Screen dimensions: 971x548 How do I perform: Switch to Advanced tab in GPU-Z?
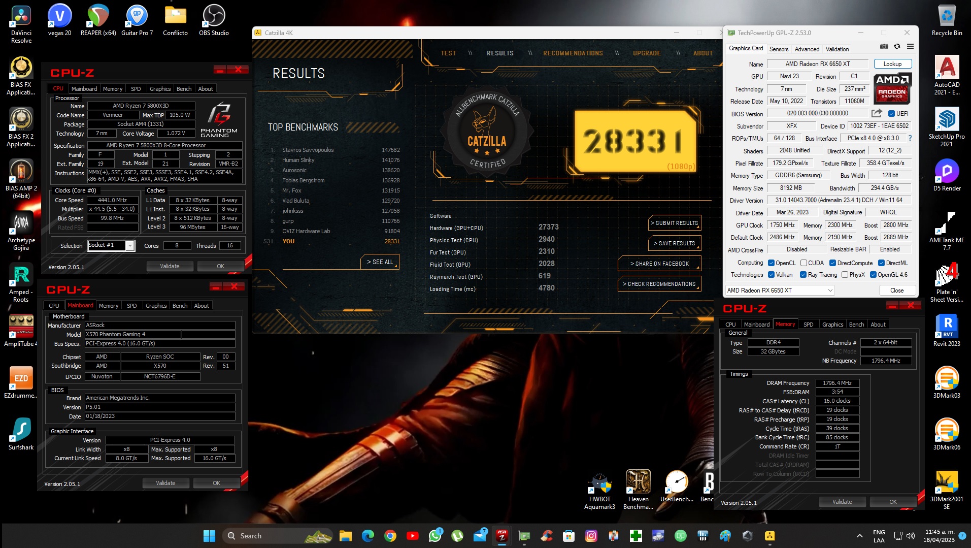tap(807, 49)
